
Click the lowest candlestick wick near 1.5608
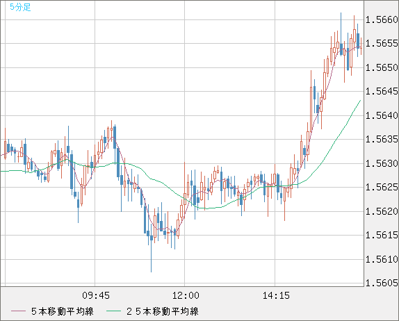coord(151,257)
